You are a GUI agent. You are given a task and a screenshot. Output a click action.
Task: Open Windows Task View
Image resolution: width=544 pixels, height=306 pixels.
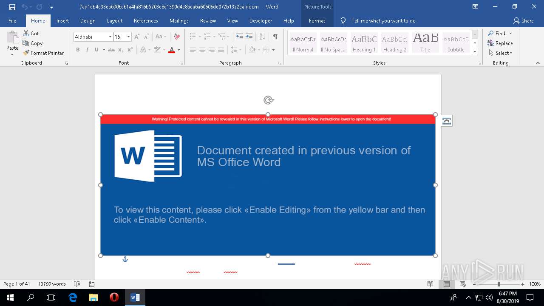tap(51, 297)
